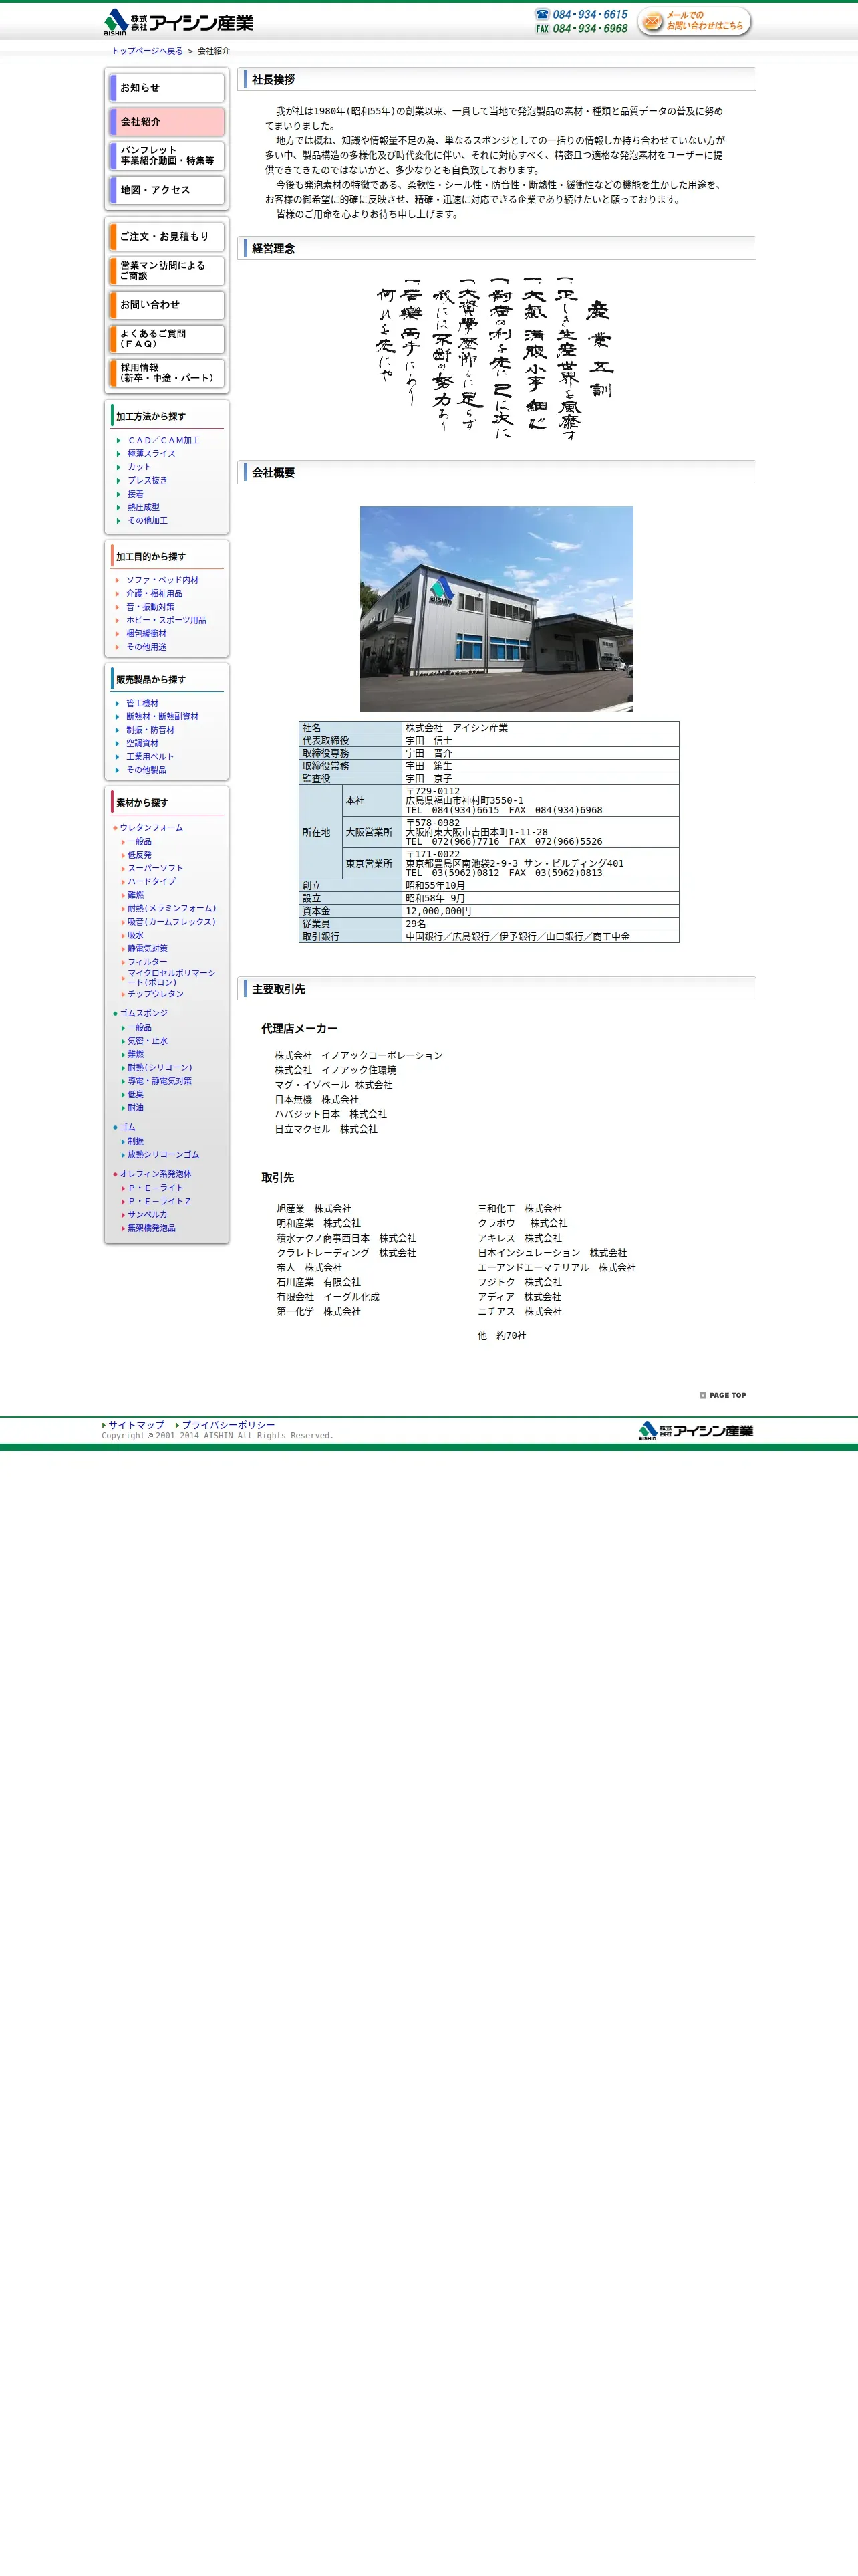Open パンフレット 事業紹介動画・特集等 menu
Image resolution: width=858 pixels, height=2576 pixels.
coord(167,156)
